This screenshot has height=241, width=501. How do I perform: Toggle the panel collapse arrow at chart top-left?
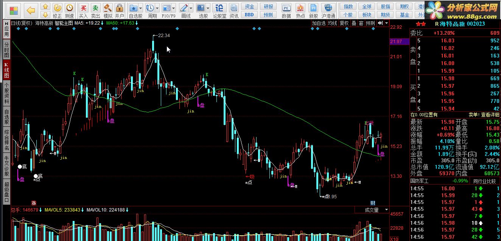[x=7, y=23]
